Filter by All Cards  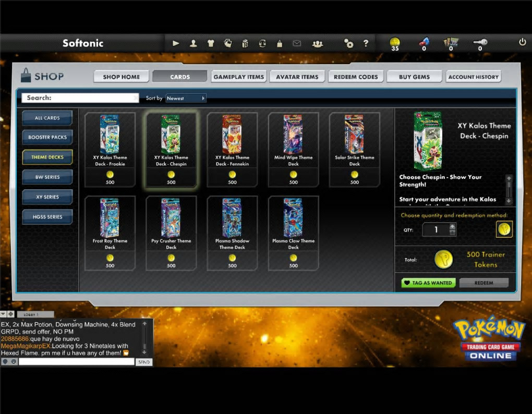tap(47, 118)
